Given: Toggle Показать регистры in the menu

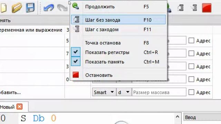Looking at the screenshot, I should (118, 52).
